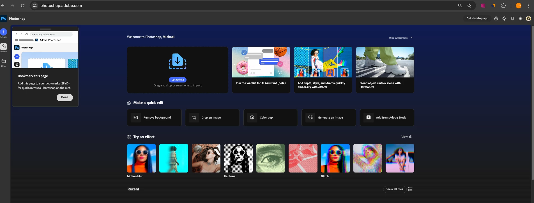Open Adobe apps grid icon
The image size is (534, 203).
521,18
